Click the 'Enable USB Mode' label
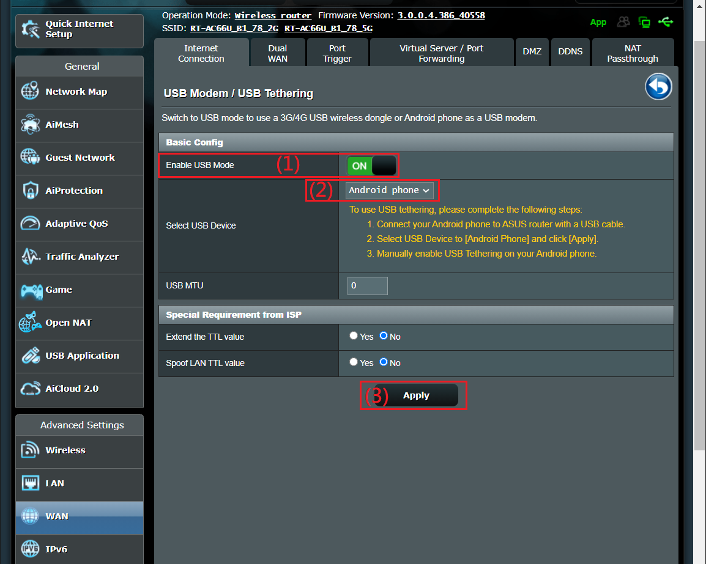This screenshot has width=706, height=564. pos(200,165)
